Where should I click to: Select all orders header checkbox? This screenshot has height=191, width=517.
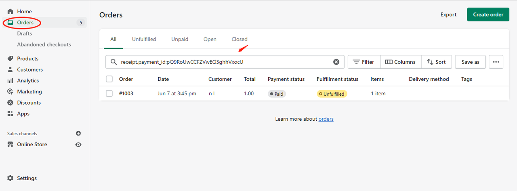109,79
